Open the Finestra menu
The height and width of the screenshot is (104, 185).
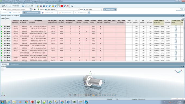click(x=39, y=3)
